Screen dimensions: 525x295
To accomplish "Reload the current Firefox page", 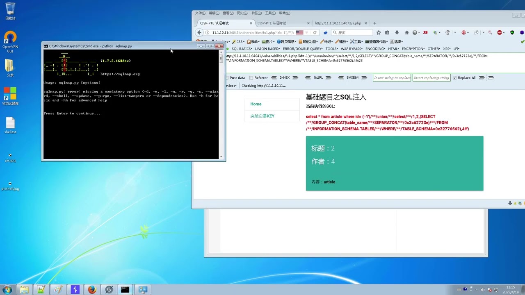I will click(x=315, y=32).
